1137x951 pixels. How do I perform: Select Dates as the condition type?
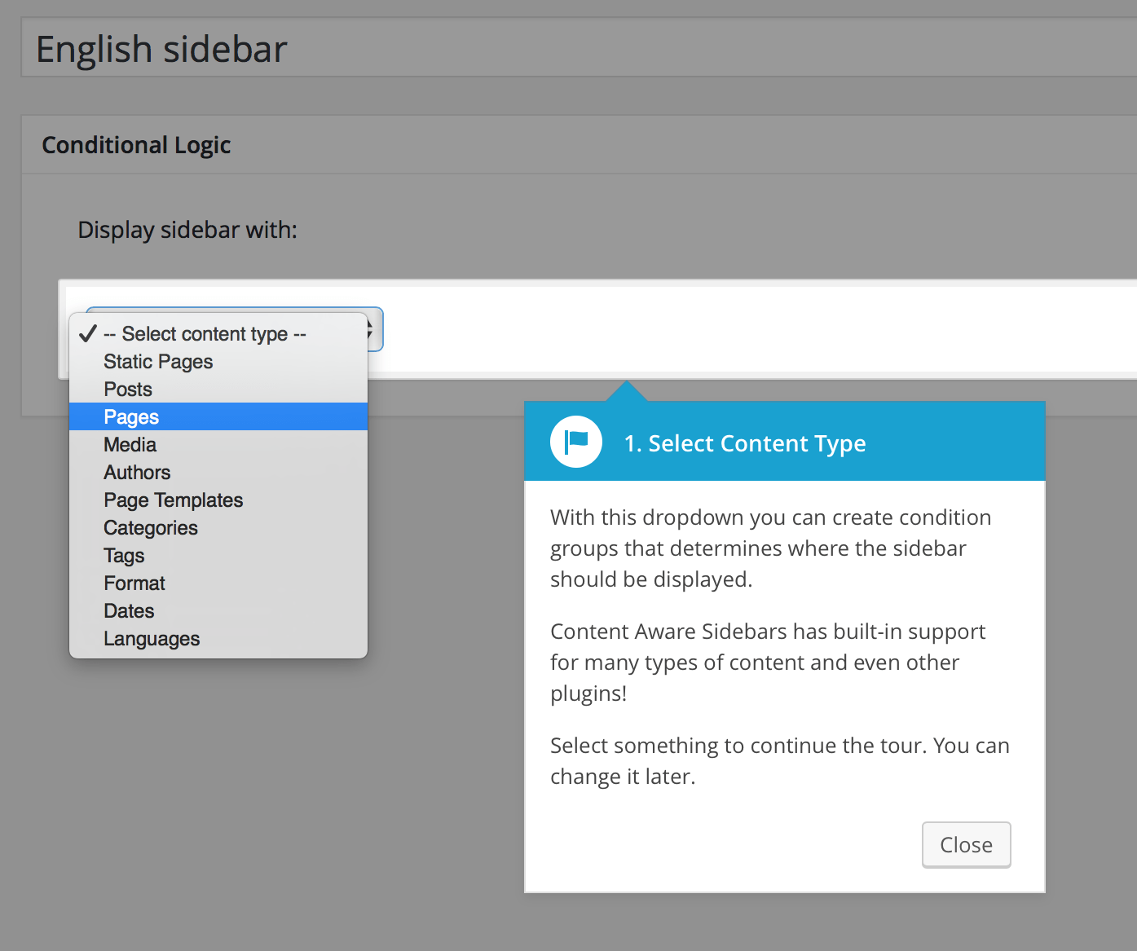(x=128, y=610)
